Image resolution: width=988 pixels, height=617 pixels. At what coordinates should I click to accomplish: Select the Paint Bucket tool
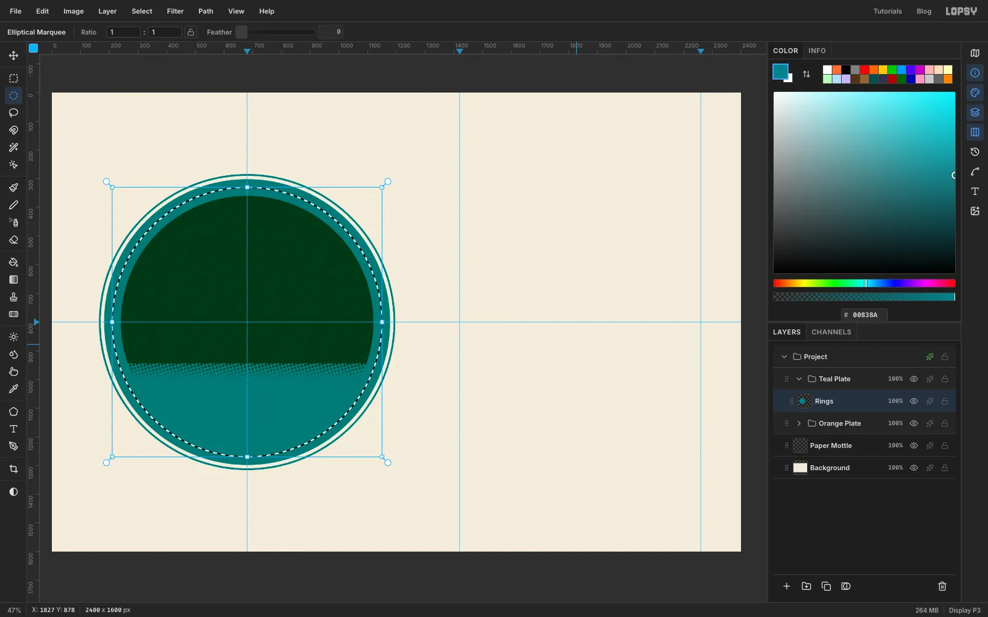pyautogui.click(x=14, y=262)
